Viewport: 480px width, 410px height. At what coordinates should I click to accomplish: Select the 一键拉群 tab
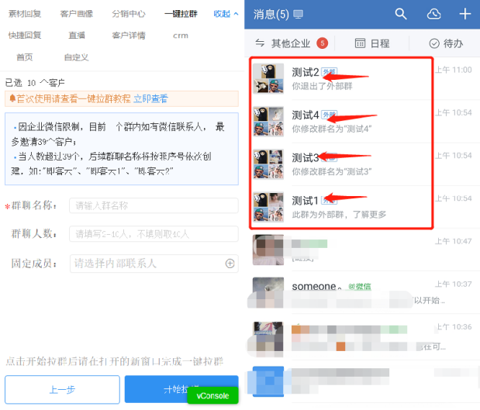click(x=181, y=14)
